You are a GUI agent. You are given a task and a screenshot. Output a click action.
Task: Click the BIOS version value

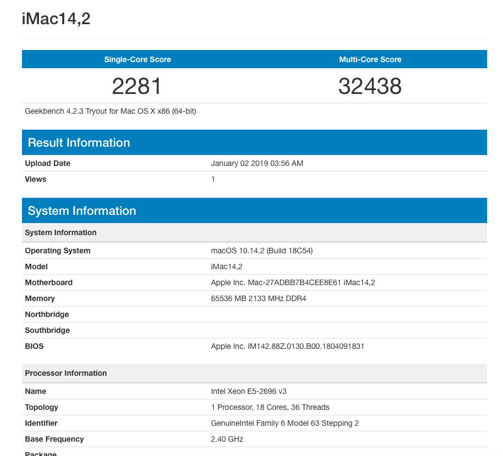click(x=288, y=346)
